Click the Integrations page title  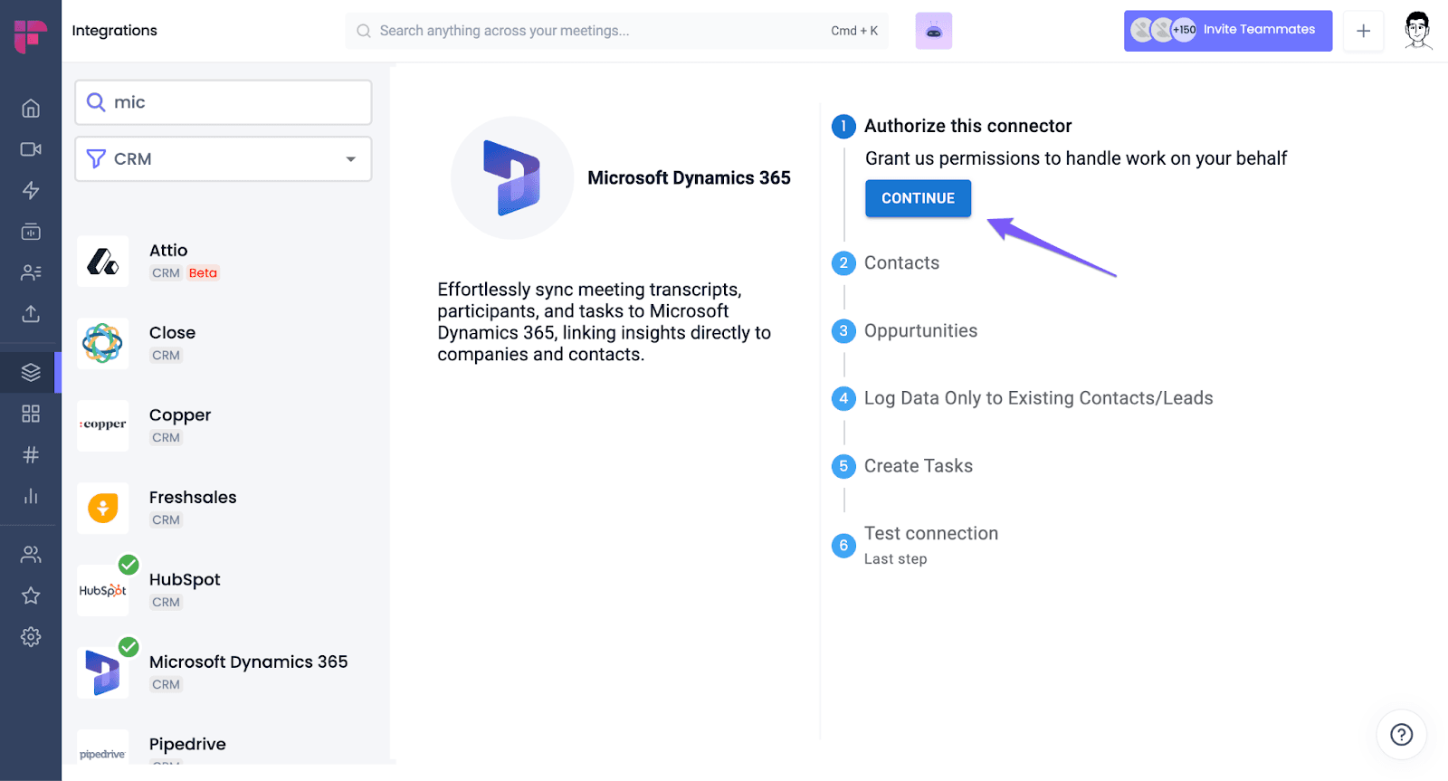[114, 31]
